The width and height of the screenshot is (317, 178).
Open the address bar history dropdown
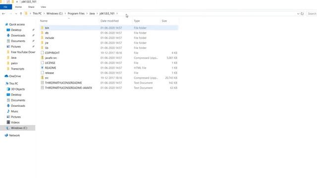[x=298, y=14]
